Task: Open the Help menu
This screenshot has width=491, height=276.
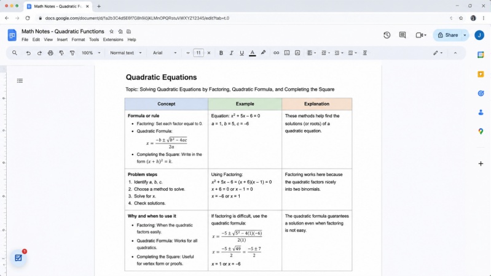Action: point(132,40)
